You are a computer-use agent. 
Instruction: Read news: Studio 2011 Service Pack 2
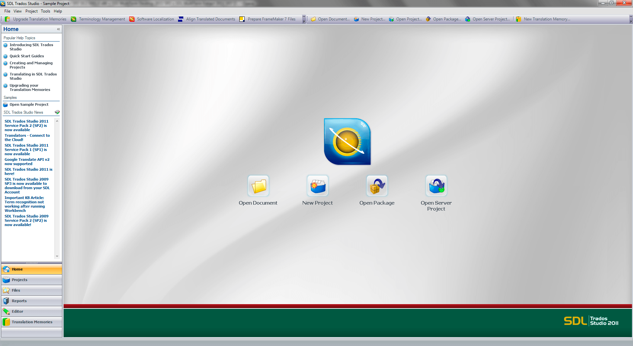[26, 126]
